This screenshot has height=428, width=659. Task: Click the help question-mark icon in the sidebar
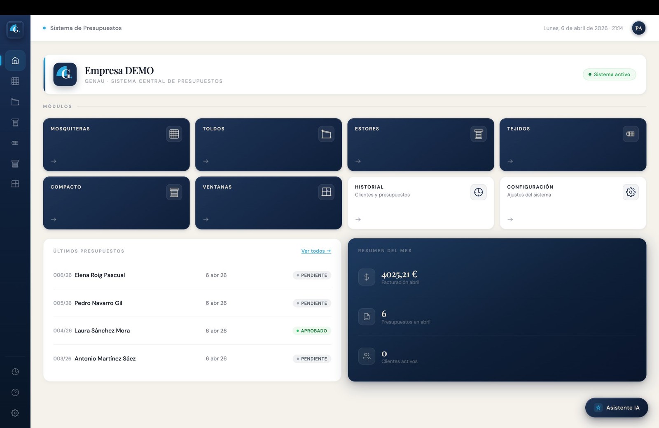[x=15, y=392]
